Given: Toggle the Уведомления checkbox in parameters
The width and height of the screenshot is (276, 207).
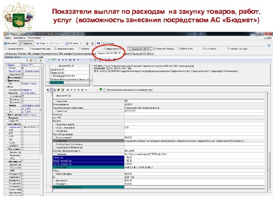Looking at the screenshot, I should pos(23,74).
